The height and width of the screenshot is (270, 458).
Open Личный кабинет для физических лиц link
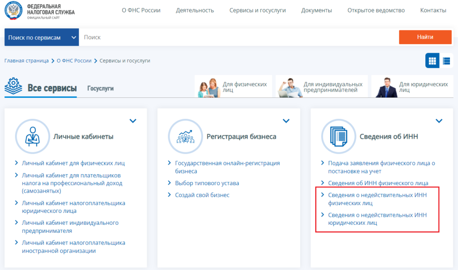point(73,163)
